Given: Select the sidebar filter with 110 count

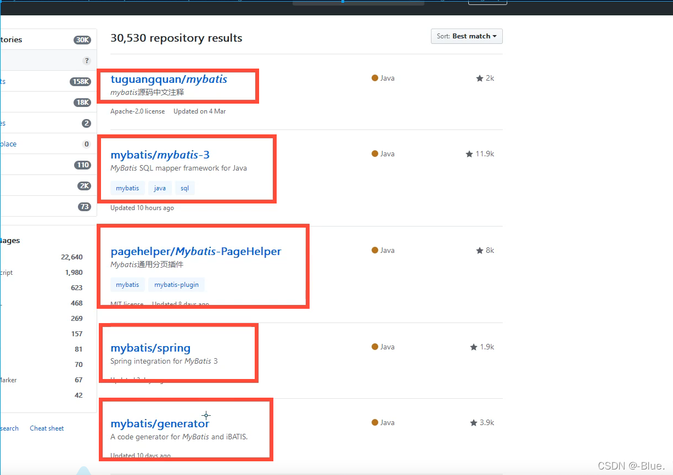Looking at the screenshot, I should [x=48, y=165].
